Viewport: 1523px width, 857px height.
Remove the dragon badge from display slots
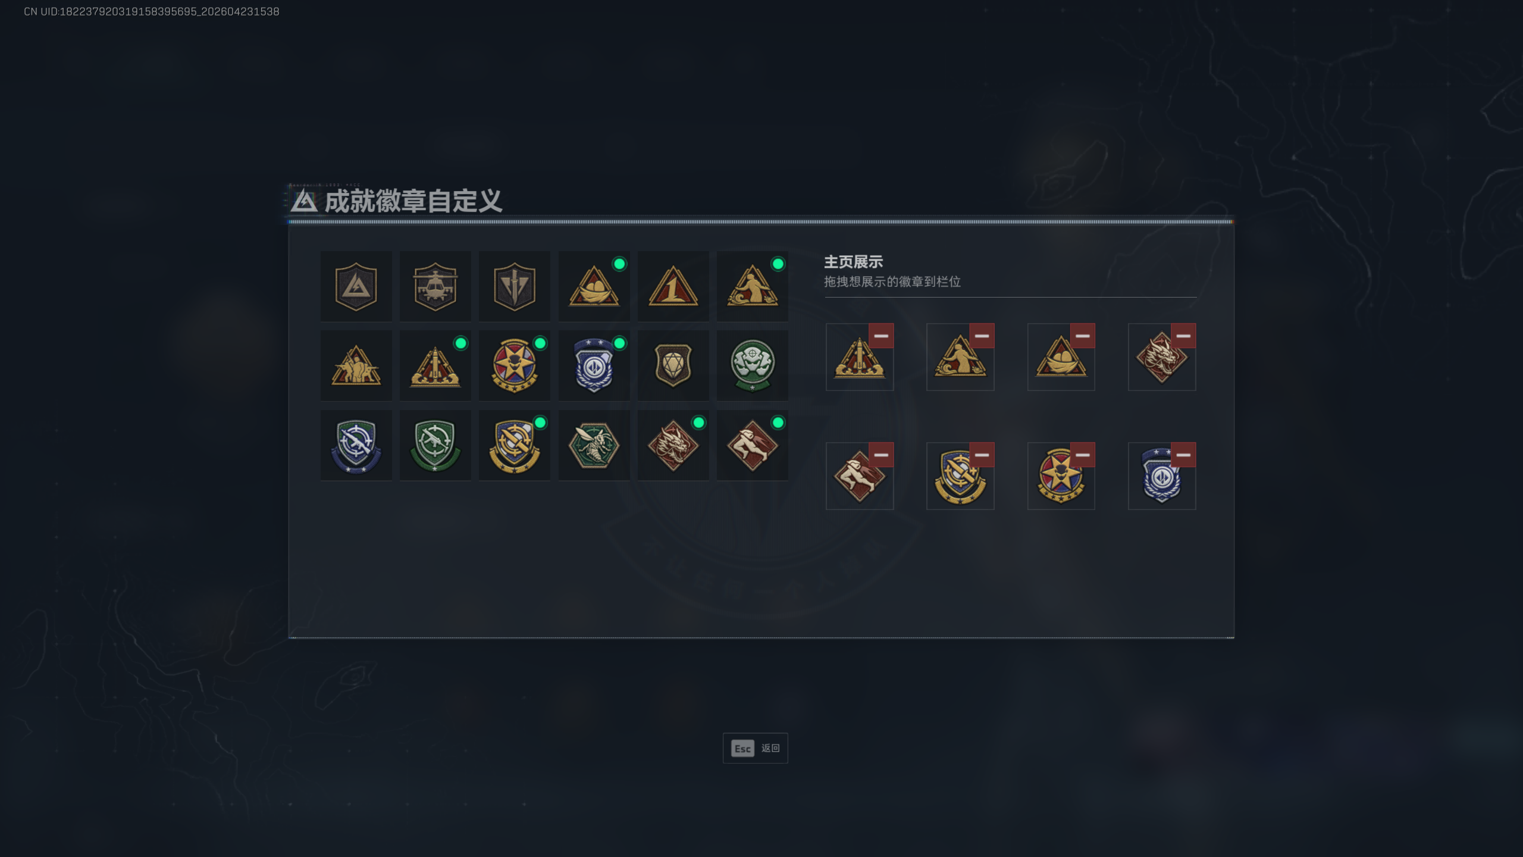1183,336
